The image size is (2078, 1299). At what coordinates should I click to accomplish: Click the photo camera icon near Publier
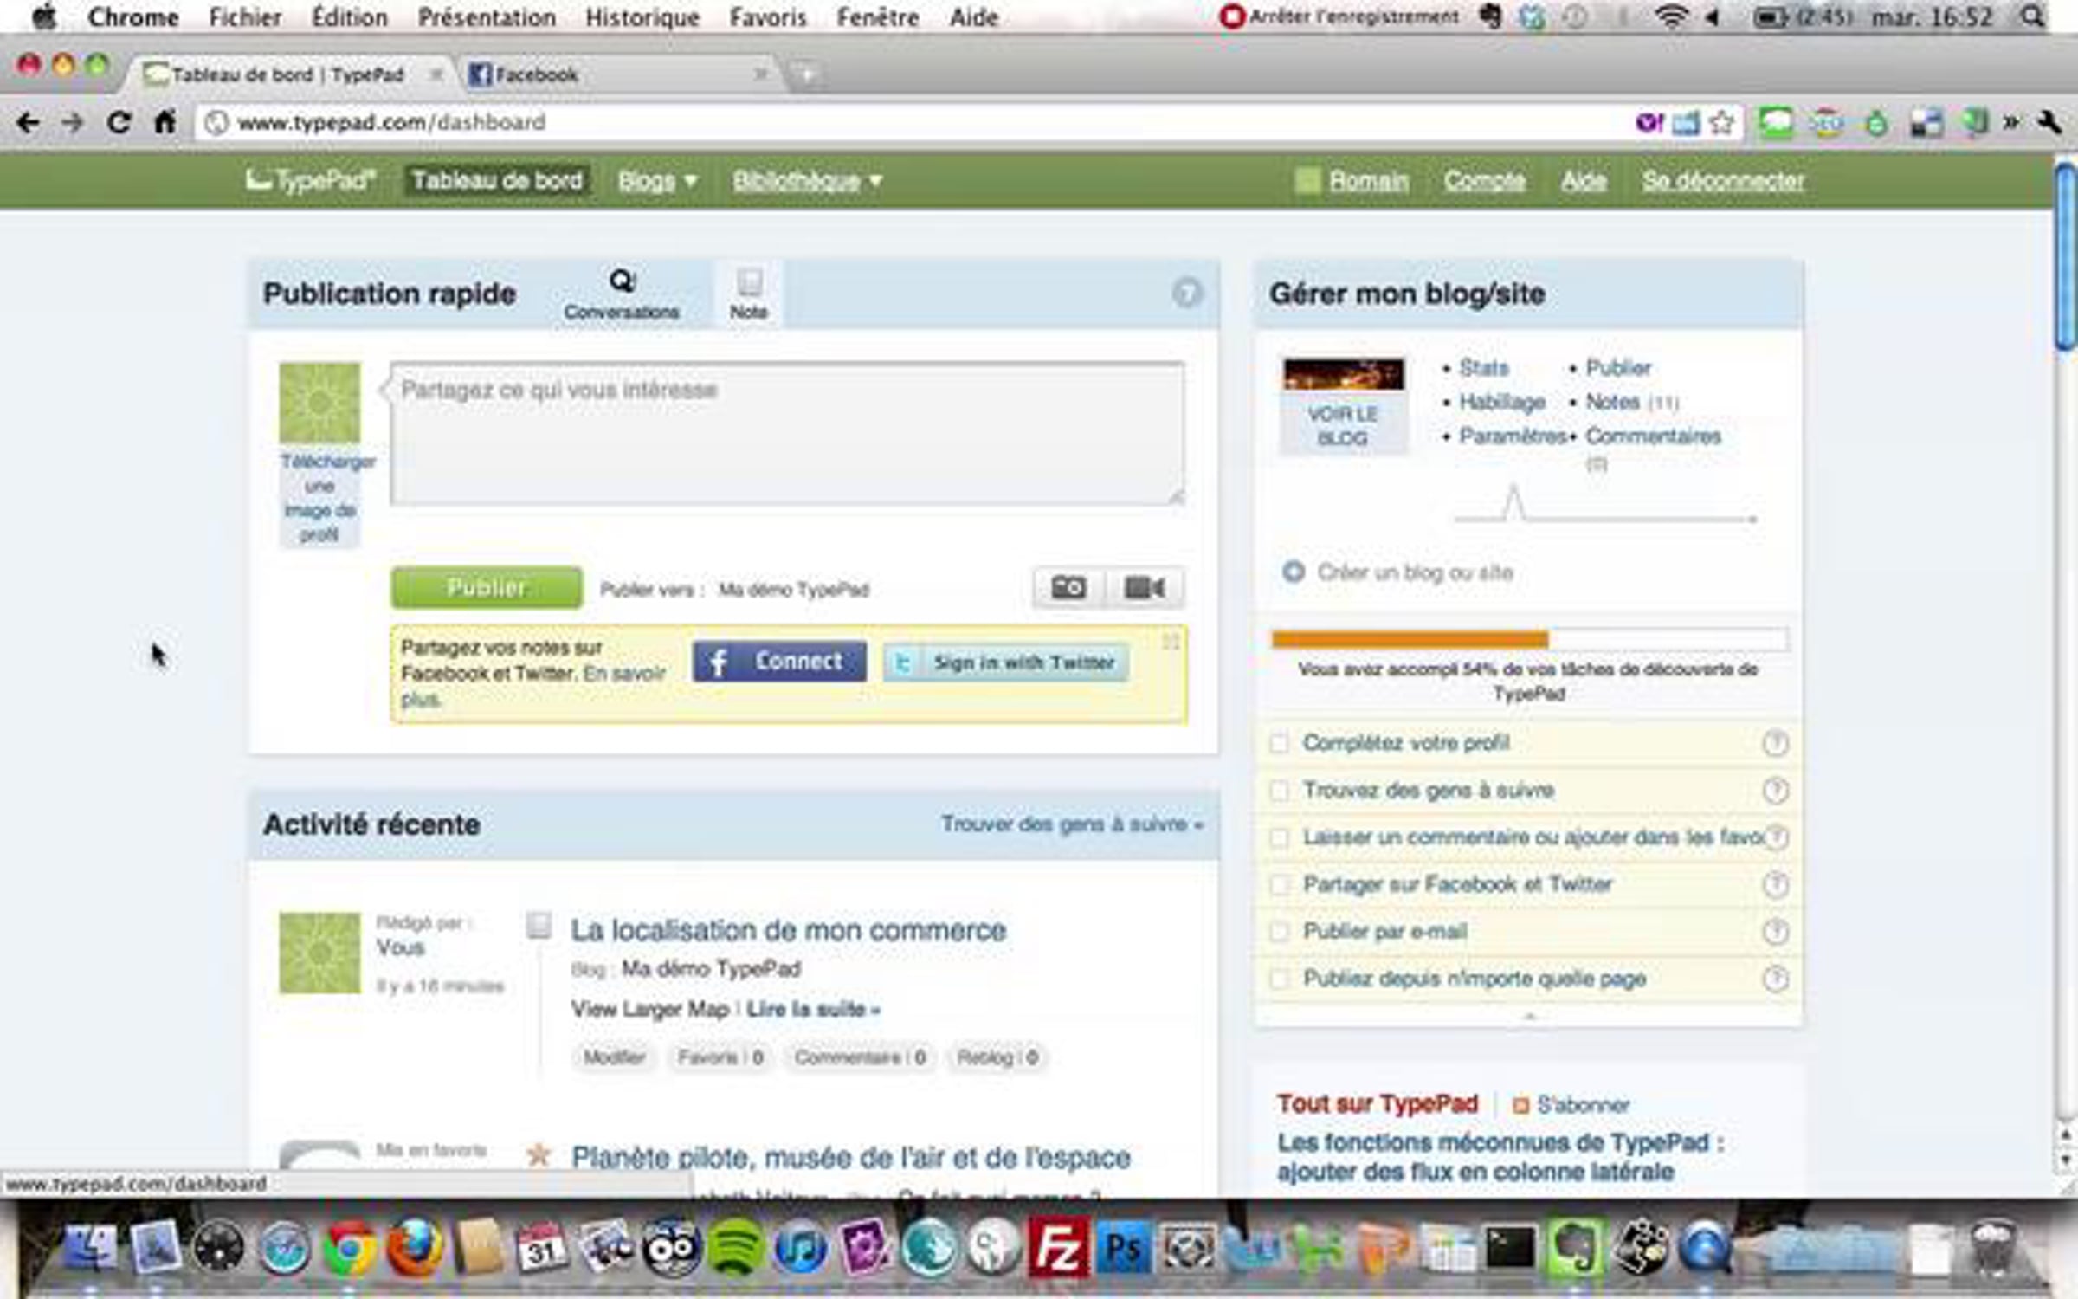[x=1068, y=588]
